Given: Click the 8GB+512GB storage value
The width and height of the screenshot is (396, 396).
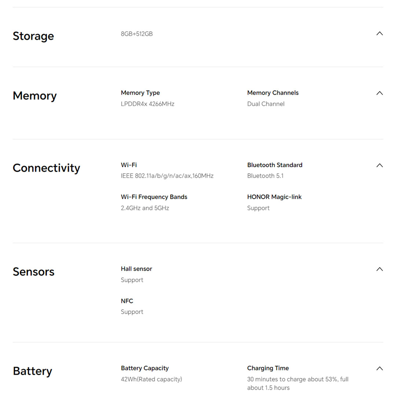Looking at the screenshot, I should coord(137,34).
